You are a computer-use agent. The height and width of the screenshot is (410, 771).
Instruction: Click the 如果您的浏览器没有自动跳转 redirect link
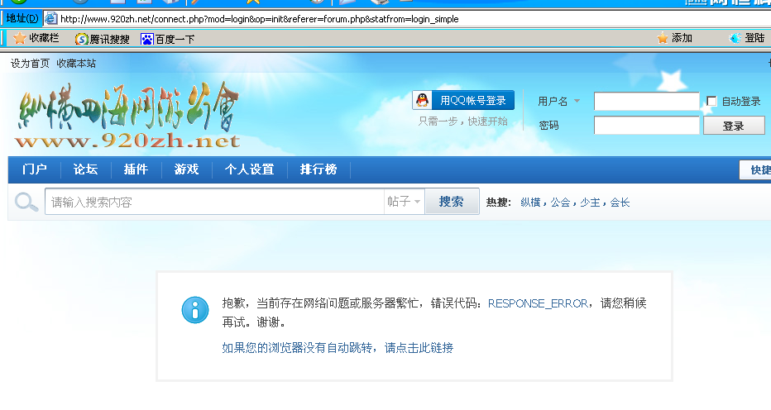338,348
